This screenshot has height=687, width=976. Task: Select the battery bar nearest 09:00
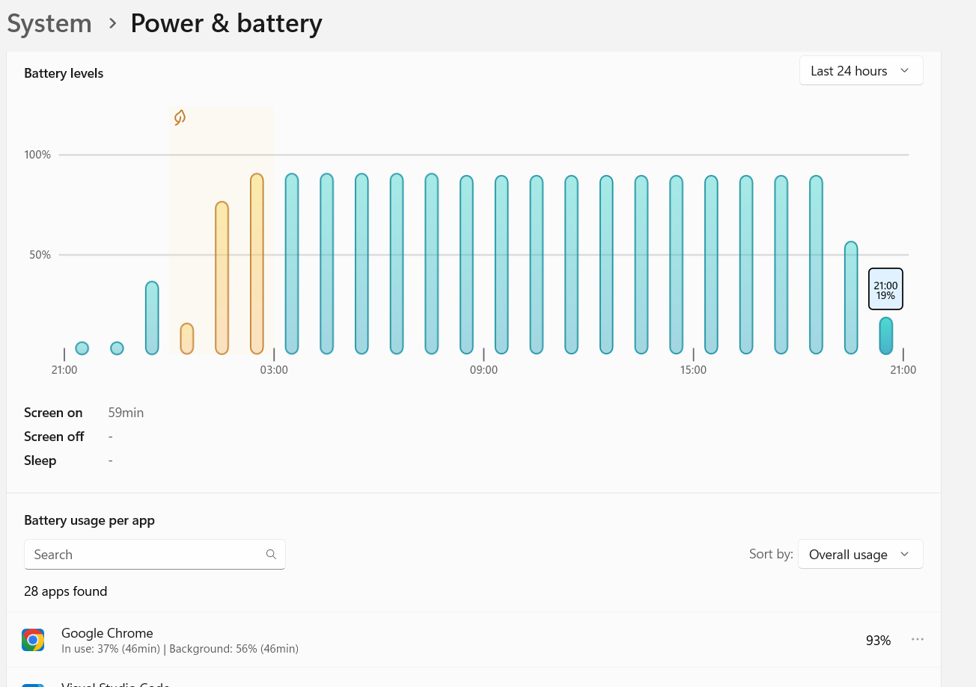coord(501,265)
